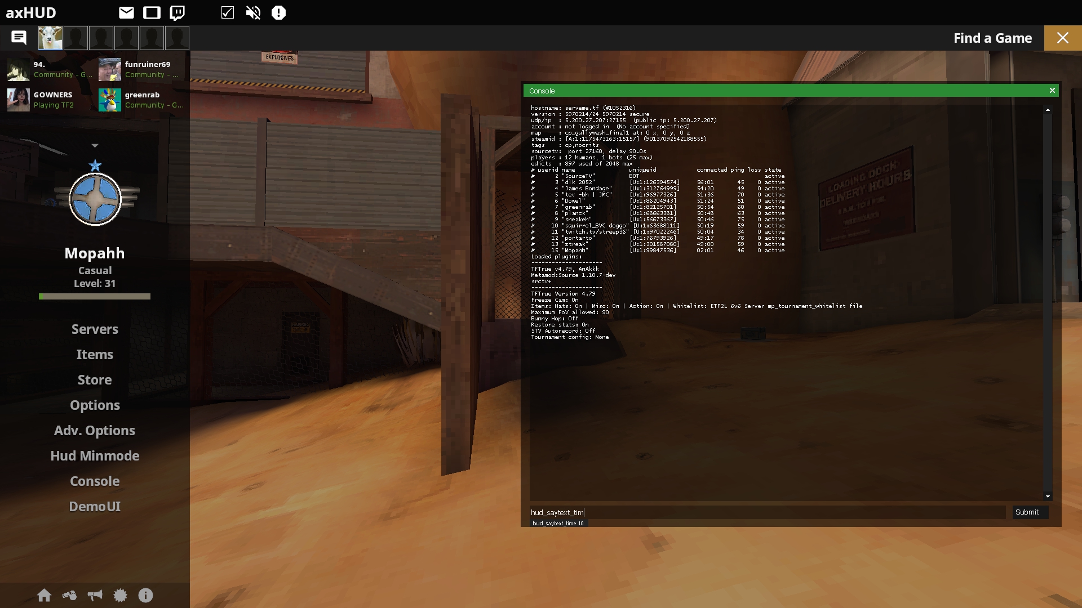1082x608 pixels.
Task: Close the Console window
Action: [x=1052, y=91]
